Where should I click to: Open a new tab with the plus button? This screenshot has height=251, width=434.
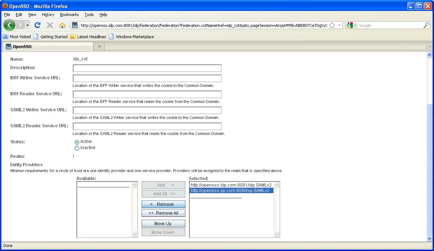coord(99,47)
